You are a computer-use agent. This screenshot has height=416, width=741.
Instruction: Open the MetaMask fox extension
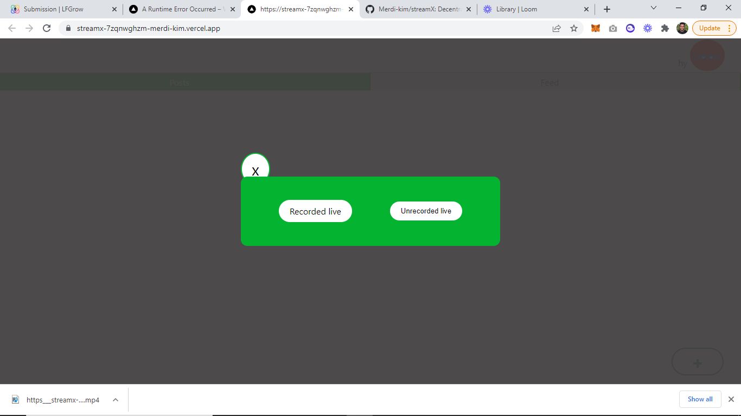(x=596, y=28)
